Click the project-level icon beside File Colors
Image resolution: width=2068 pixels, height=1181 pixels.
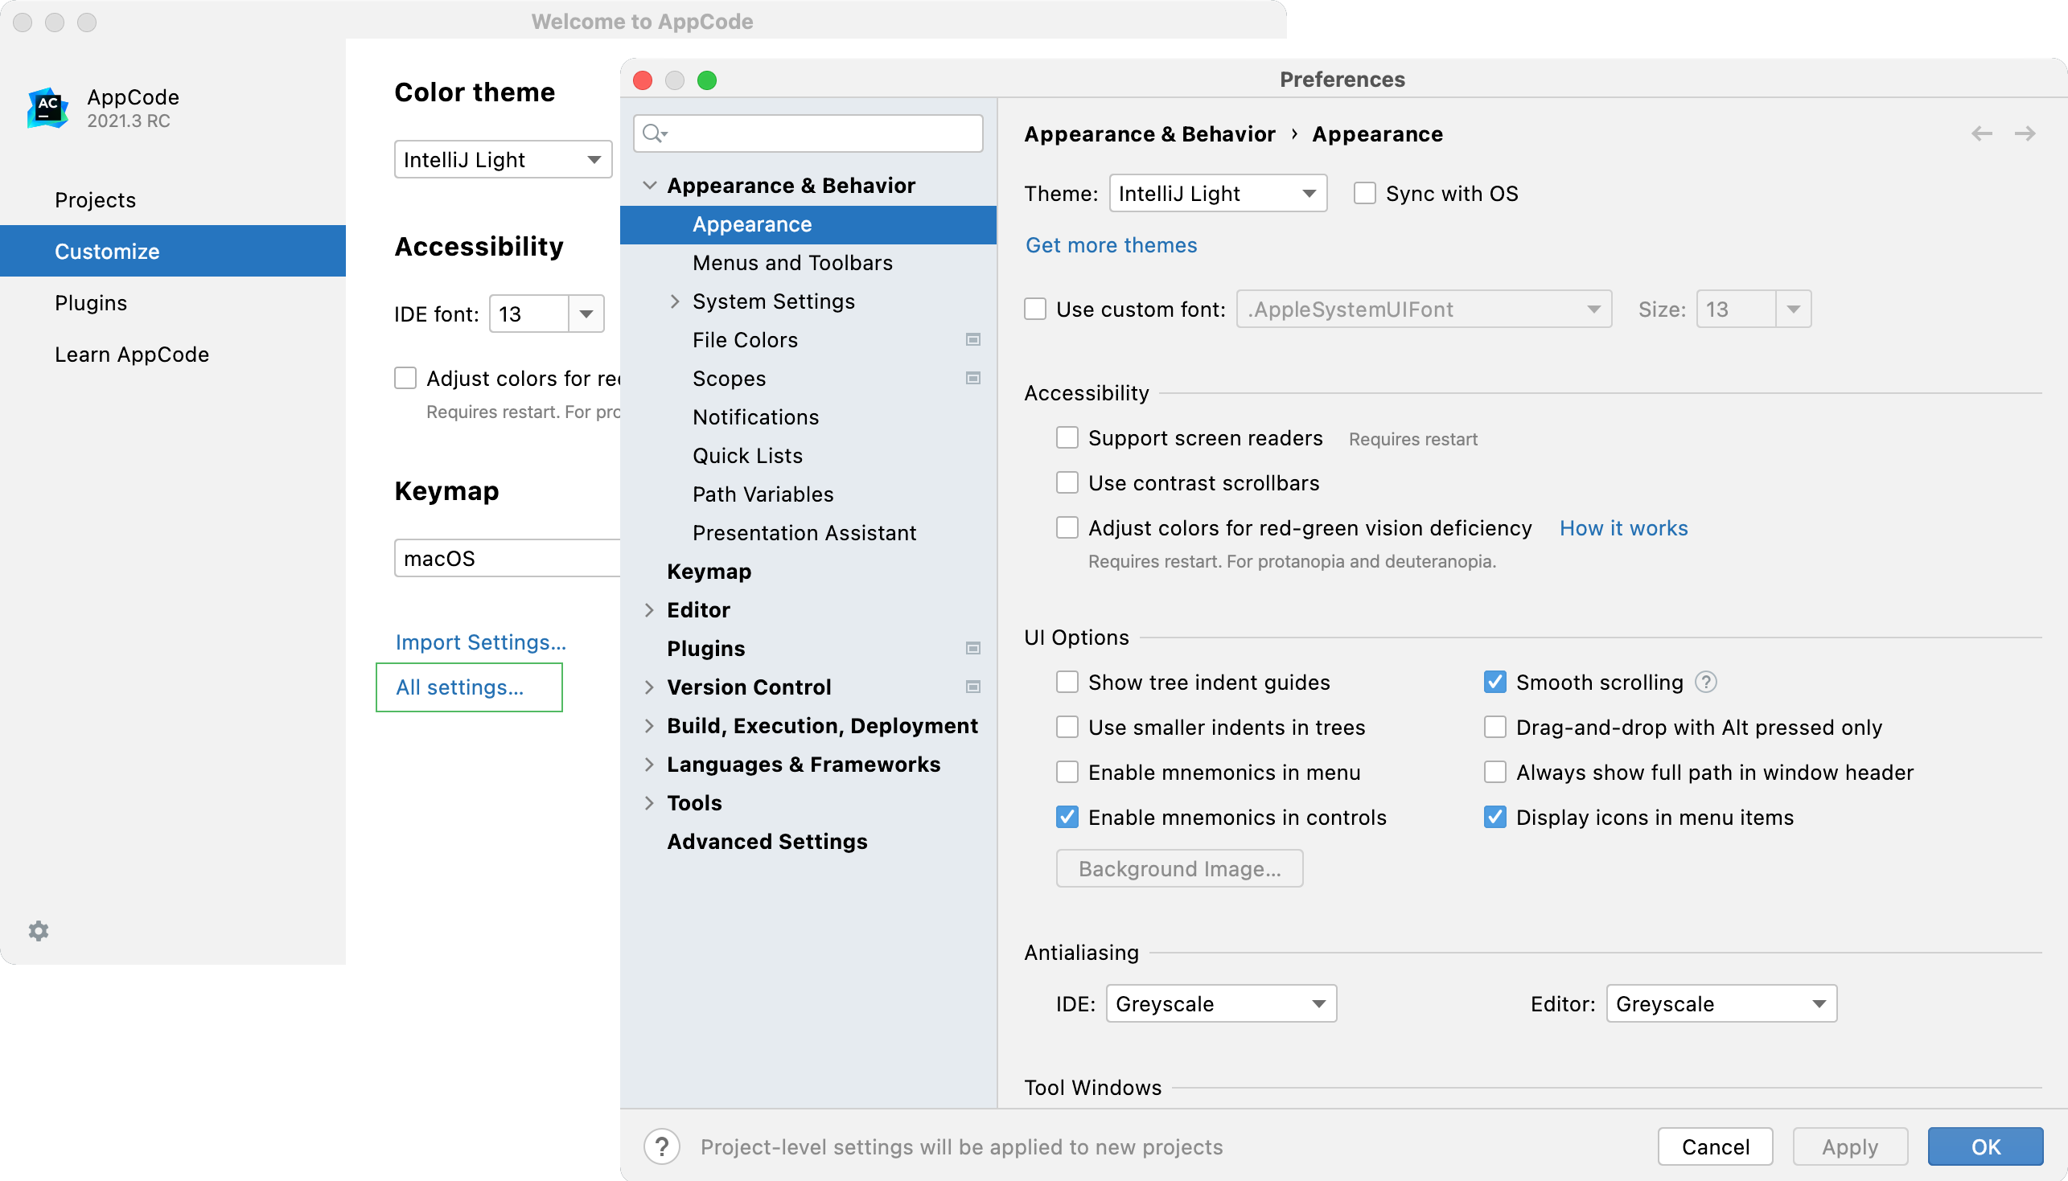tap(972, 340)
